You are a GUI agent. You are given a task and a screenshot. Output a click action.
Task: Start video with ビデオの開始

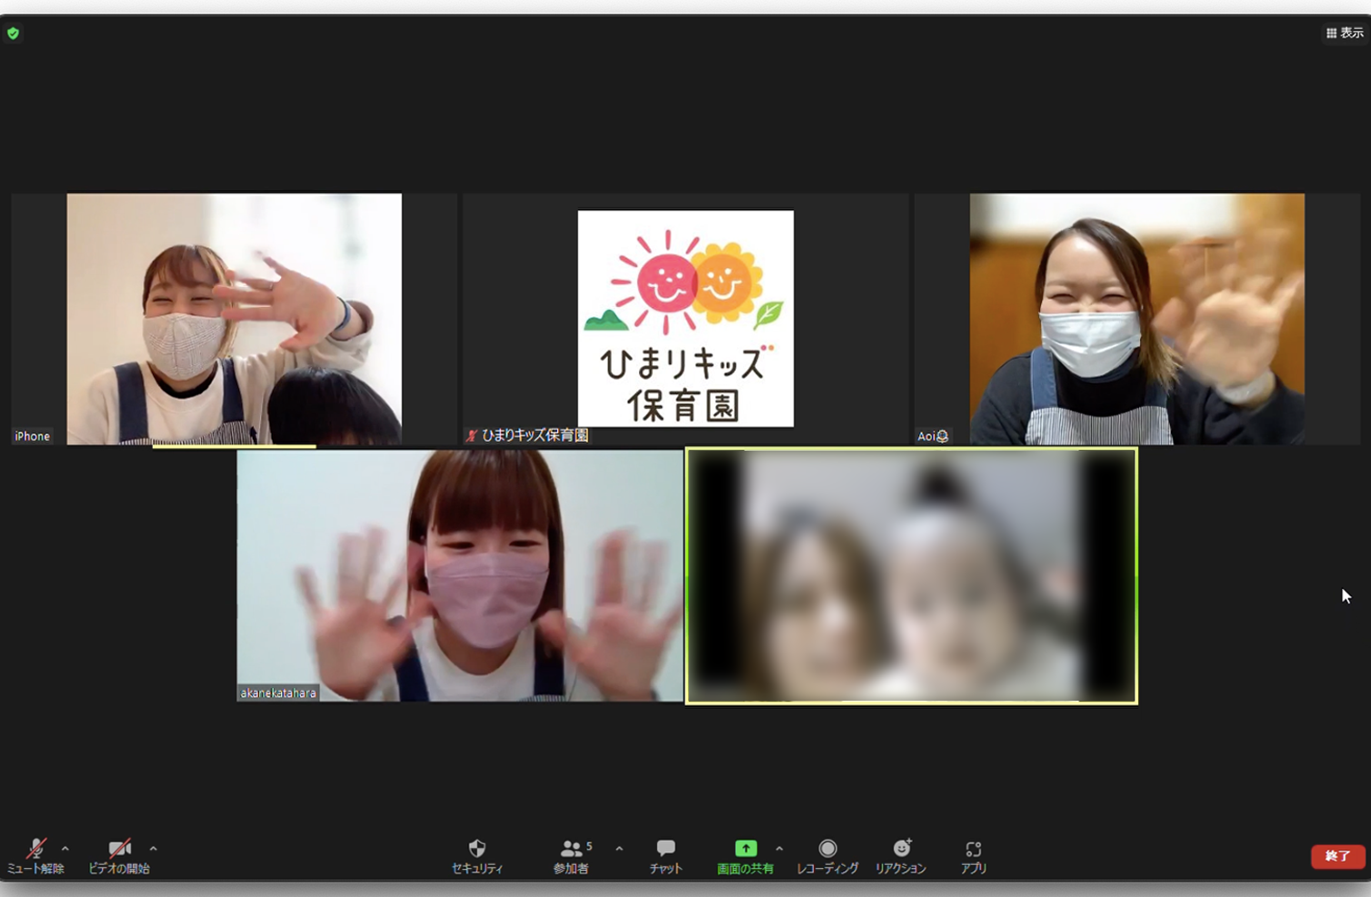(x=119, y=856)
